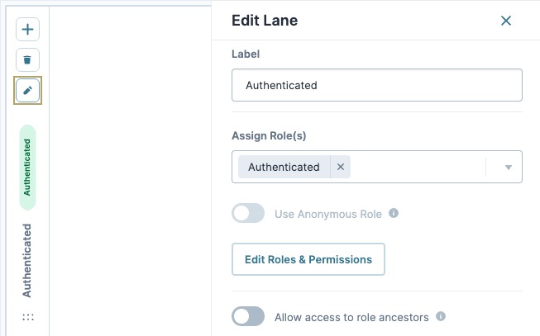This screenshot has height=336, width=540.
Task: Click the Assign Role(s) heading
Action: pos(269,135)
